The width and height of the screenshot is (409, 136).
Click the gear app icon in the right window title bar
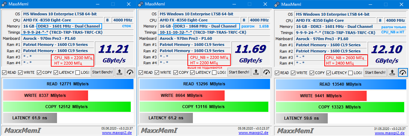coord(277,4)
